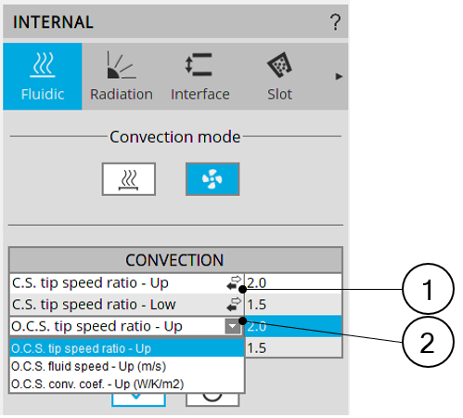463x418 pixels.
Task: Choose O.C.S. tip speed ratio - Up option
Action: (127, 348)
